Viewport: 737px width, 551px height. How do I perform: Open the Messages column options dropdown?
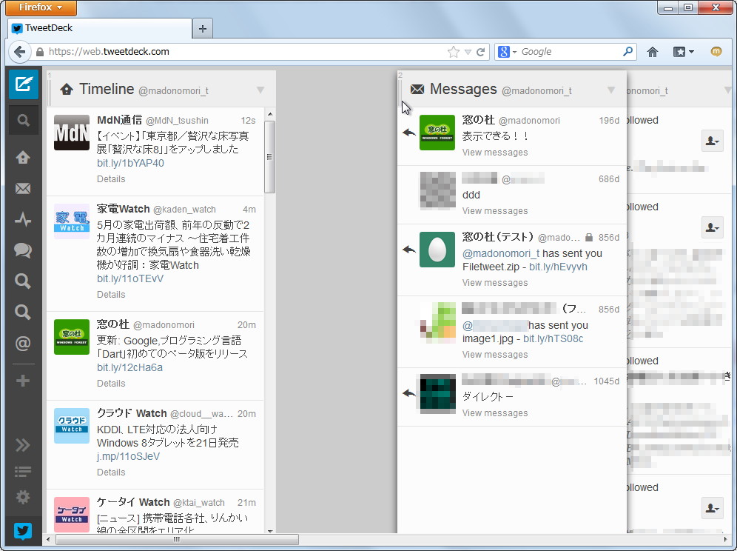[612, 87]
